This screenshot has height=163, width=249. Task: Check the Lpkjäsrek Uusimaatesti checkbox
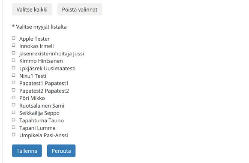pyautogui.click(x=14, y=68)
